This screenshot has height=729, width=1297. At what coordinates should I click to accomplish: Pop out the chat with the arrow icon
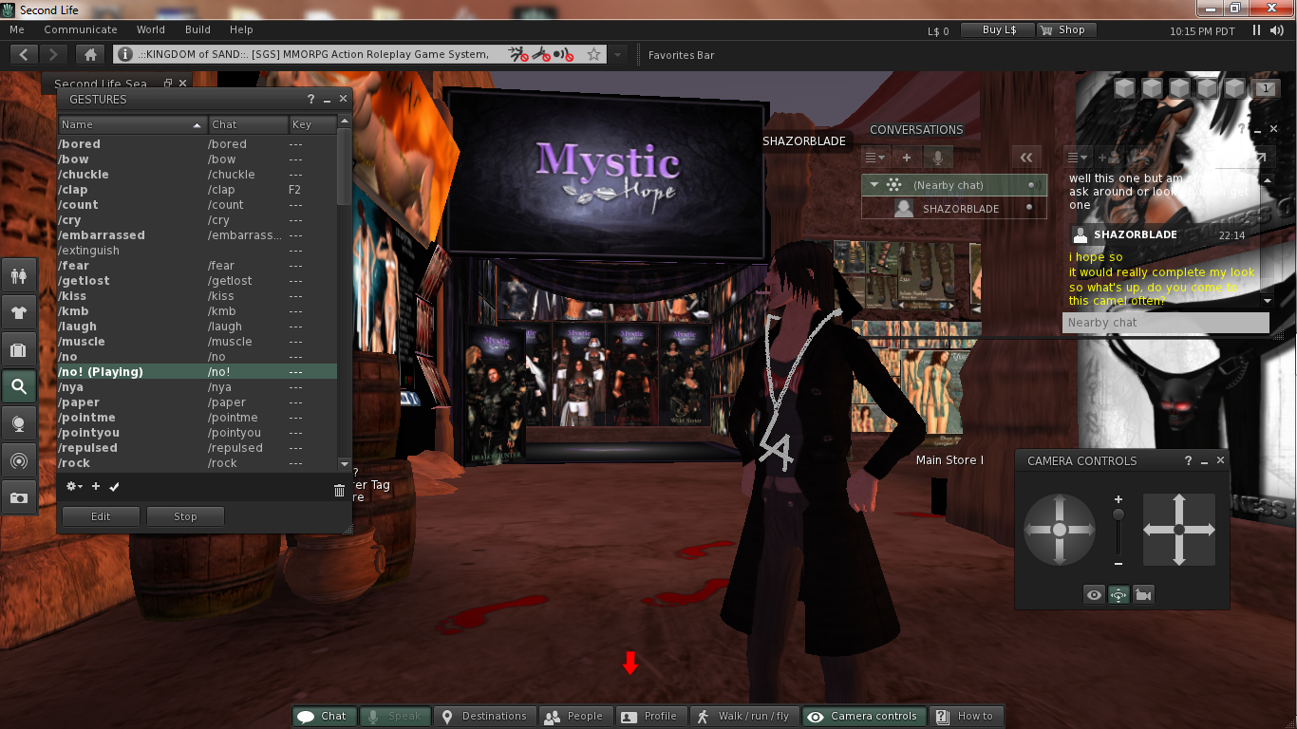tap(1259, 158)
